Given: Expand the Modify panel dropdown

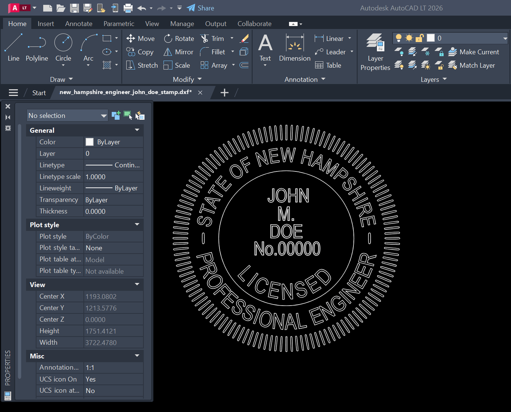Looking at the screenshot, I should point(187,79).
